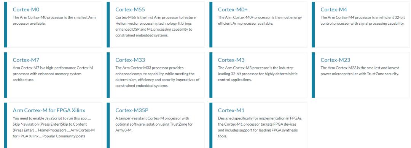Open the Cortex-M33 title link
Viewport: 411px width, 148px height.
[x=130, y=60]
